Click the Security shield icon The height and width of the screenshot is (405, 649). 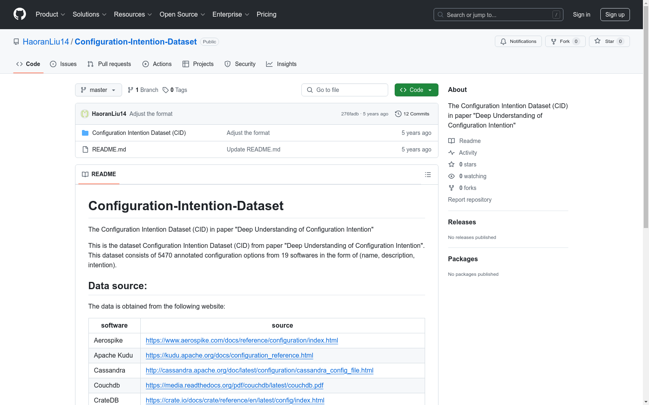point(228,64)
